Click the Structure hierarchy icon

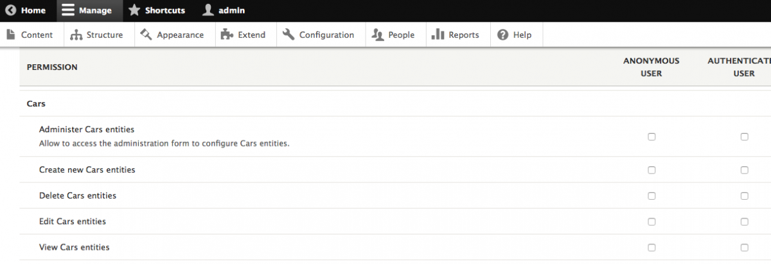coord(76,35)
